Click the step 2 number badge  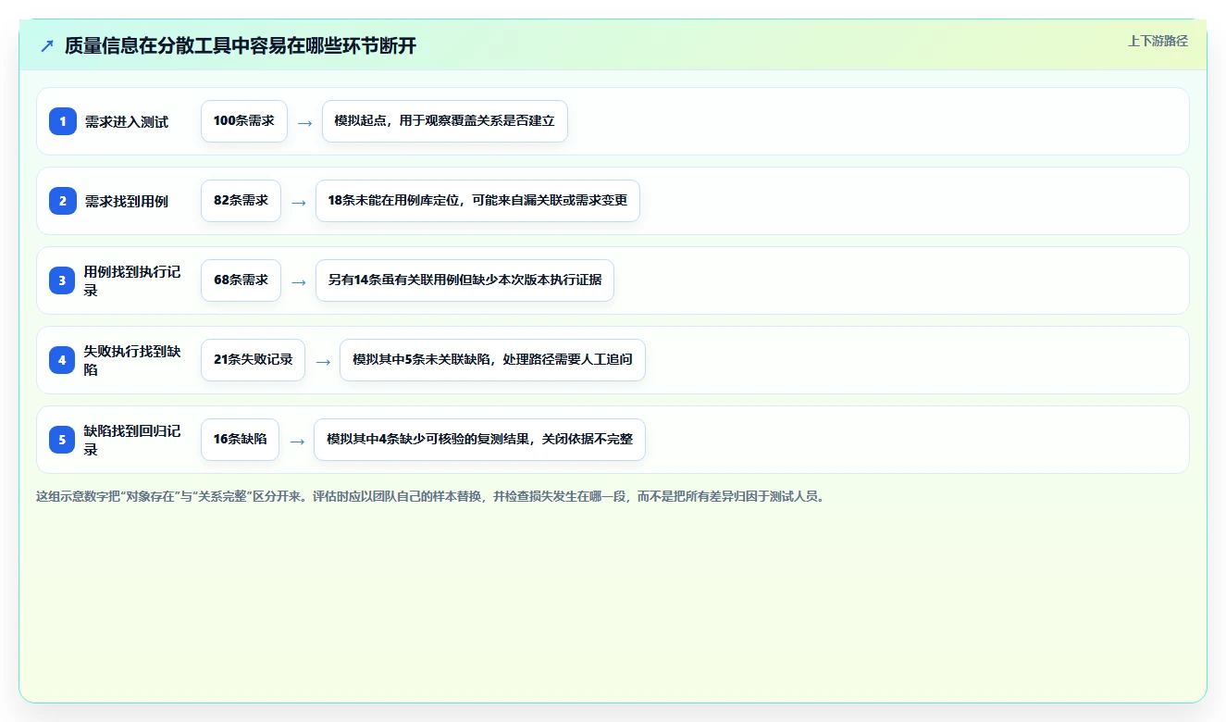[63, 201]
